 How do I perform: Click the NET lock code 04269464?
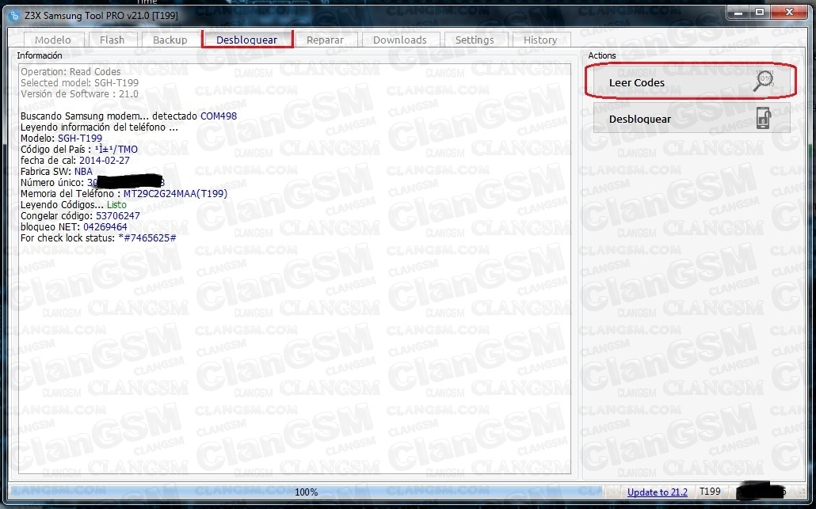[105, 226]
